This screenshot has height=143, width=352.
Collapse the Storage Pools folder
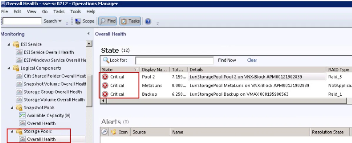point(12,131)
